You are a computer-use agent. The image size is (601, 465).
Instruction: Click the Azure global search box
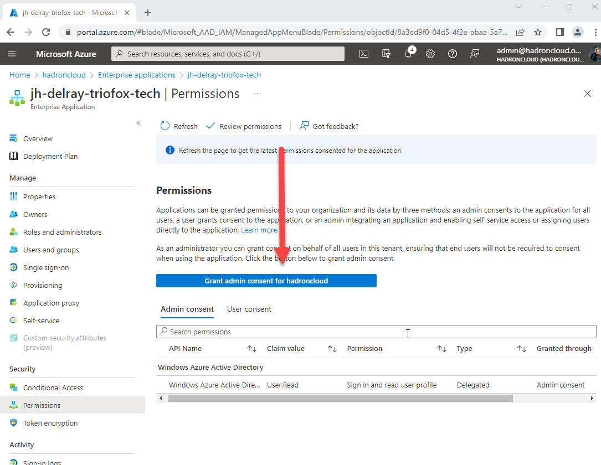[x=228, y=54]
